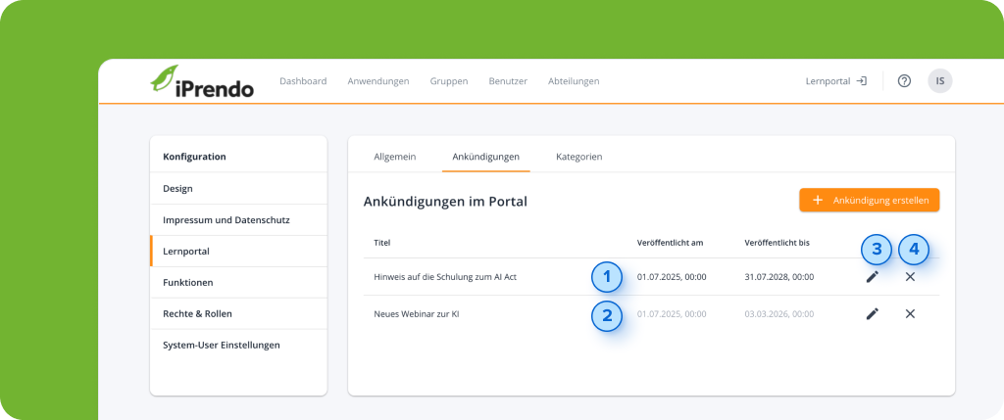Open Dashboard in the top navigation

(x=303, y=81)
